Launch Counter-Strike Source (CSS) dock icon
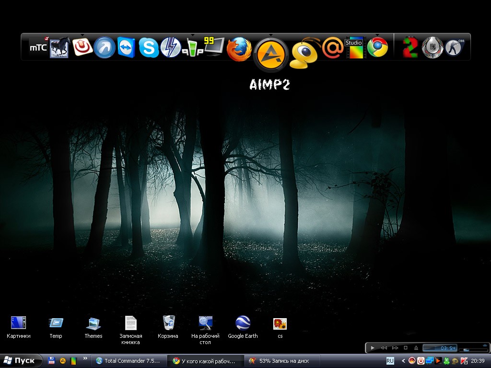 click(455, 47)
